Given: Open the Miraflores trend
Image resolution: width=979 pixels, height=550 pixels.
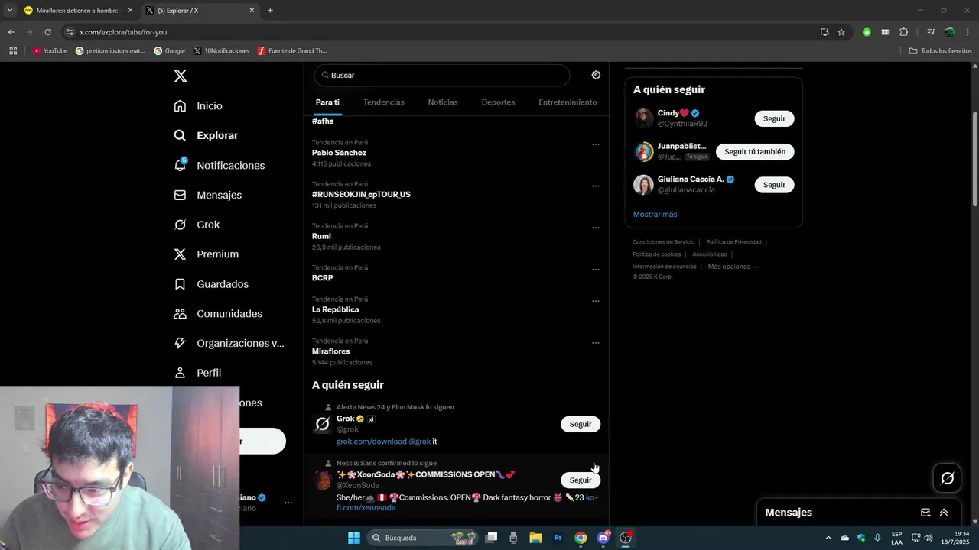Looking at the screenshot, I should [x=330, y=351].
